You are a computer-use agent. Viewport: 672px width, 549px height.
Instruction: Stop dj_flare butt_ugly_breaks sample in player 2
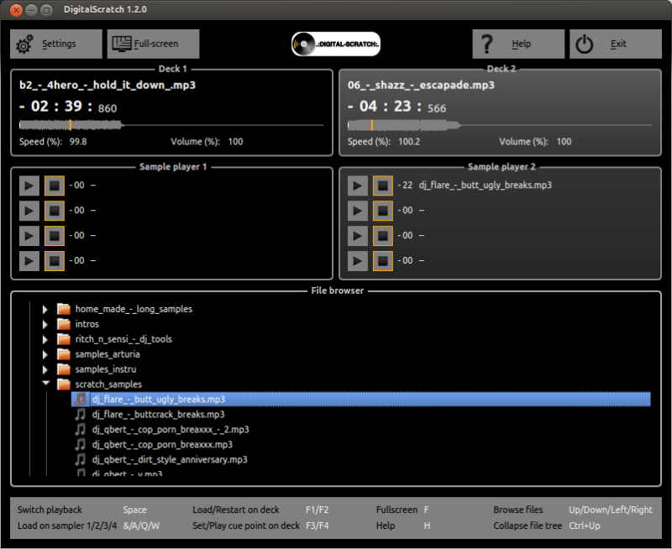(383, 186)
